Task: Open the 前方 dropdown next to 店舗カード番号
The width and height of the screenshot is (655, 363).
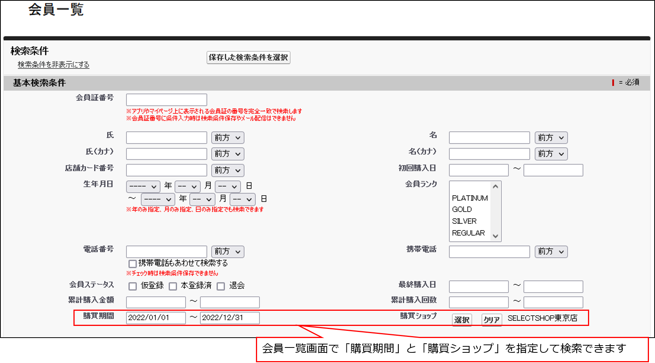Action: [228, 170]
